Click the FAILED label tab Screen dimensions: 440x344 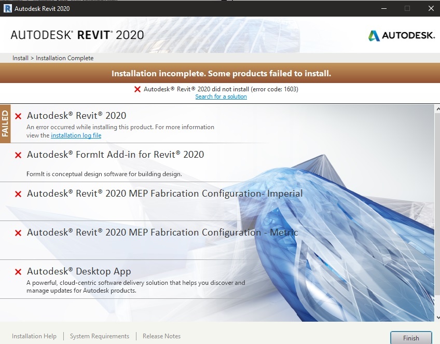click(5, 123)
